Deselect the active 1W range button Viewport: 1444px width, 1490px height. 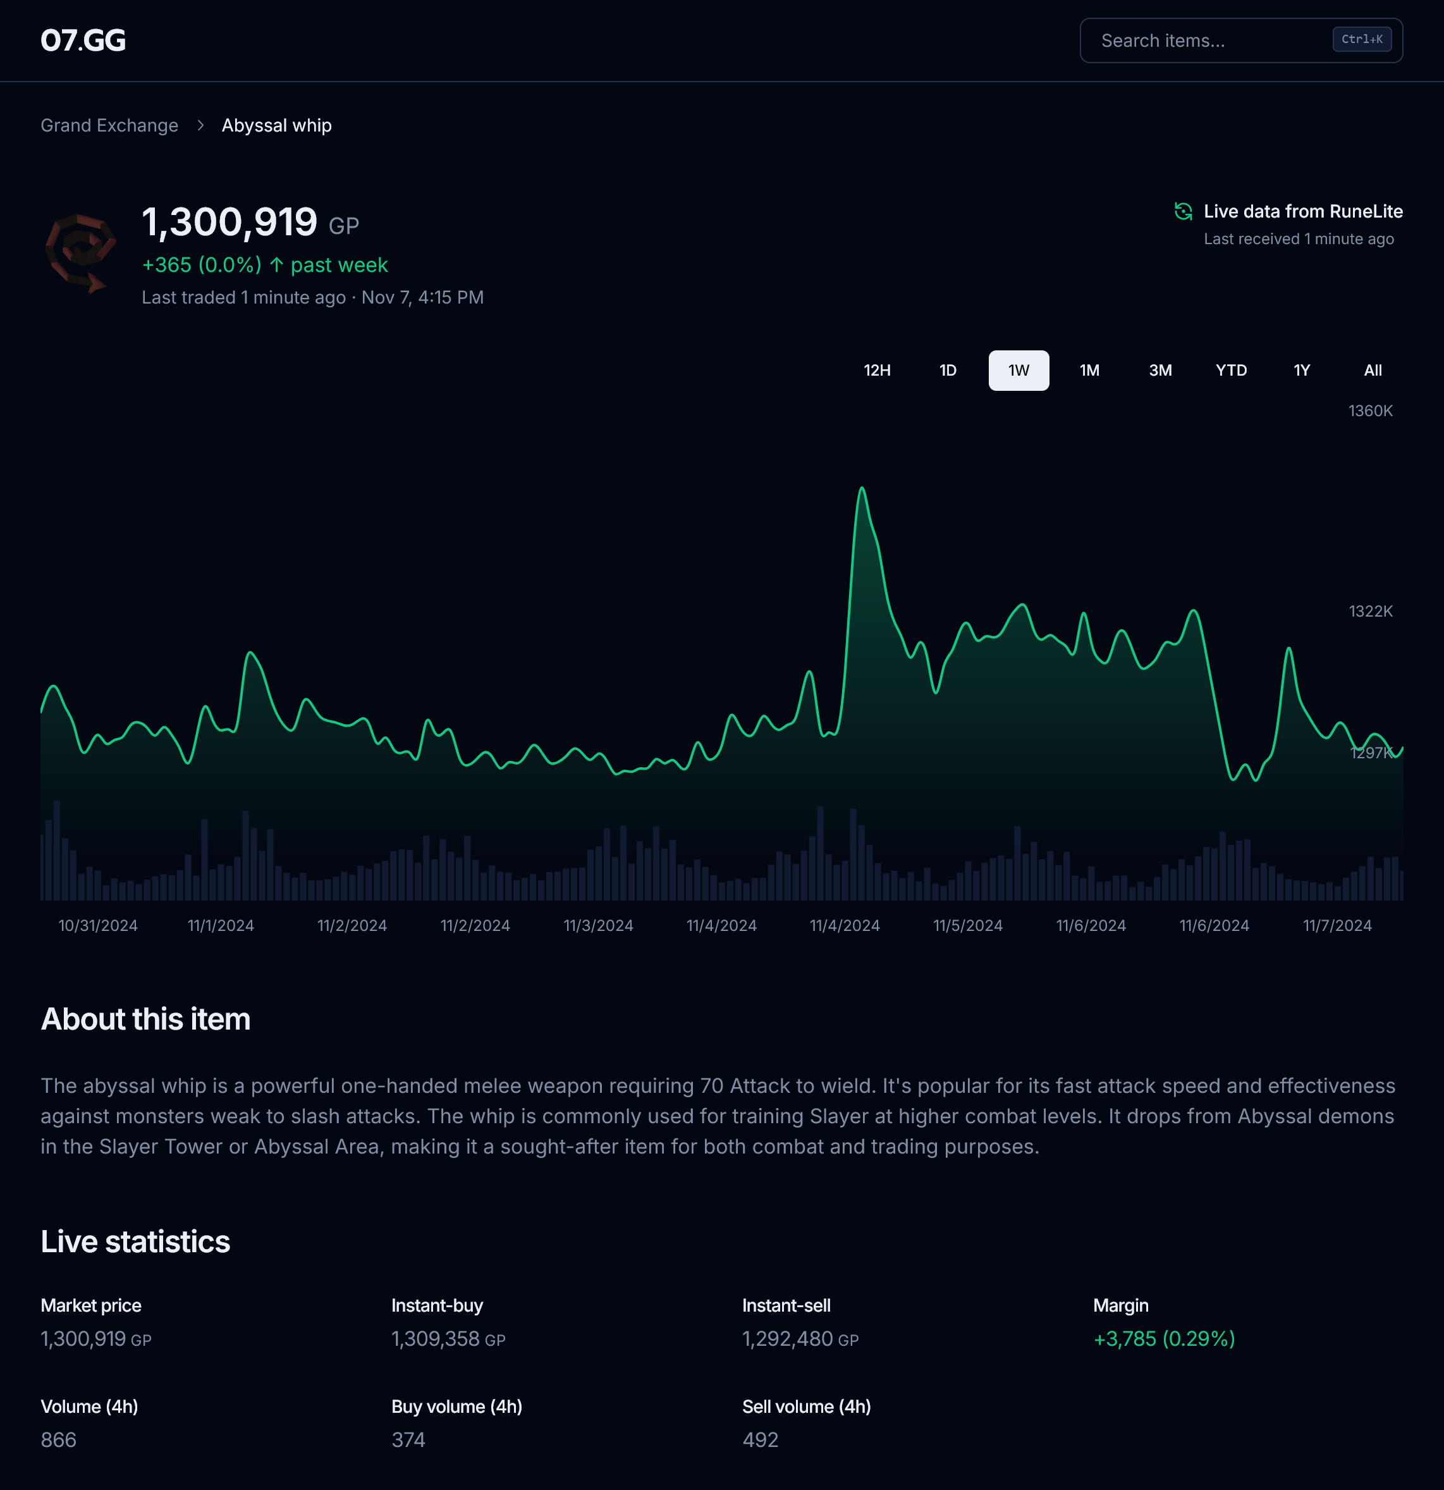[1019, 370]
